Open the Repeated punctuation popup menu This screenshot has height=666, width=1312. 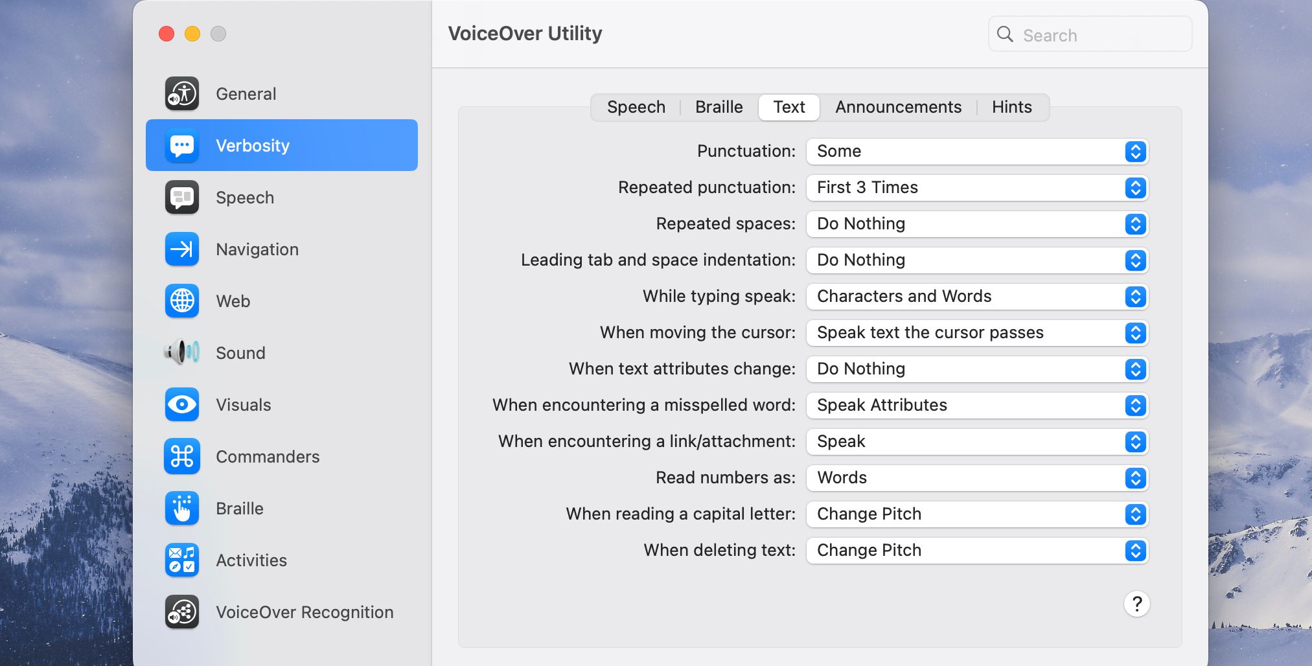coord(976,188)
